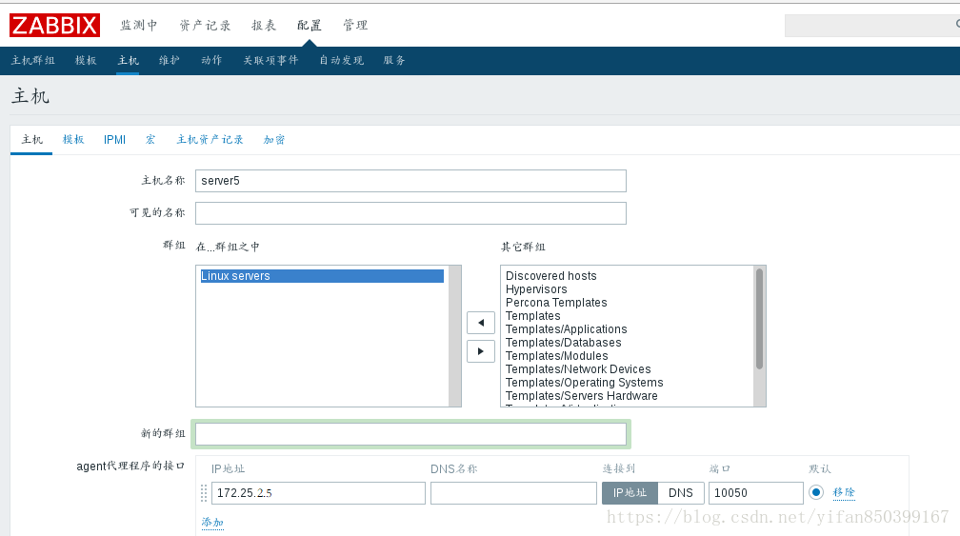Switch to 主机 form tab

[31, 140]
